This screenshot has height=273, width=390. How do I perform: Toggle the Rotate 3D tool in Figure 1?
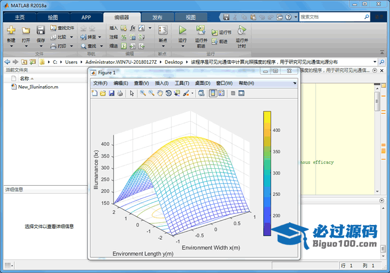pyautogui.click(x=169, y=93)
